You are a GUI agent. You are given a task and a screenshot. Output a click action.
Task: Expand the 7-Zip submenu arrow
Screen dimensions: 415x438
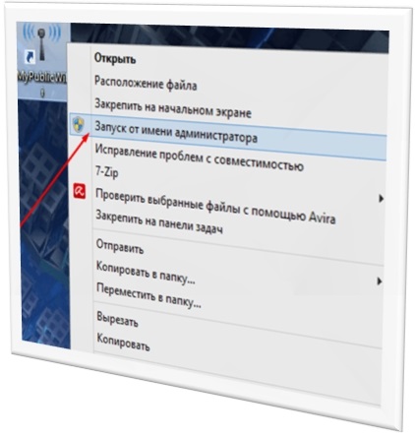point(381,199)
